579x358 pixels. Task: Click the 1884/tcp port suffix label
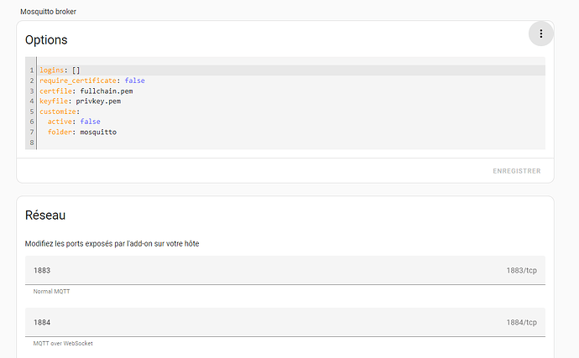521,323
